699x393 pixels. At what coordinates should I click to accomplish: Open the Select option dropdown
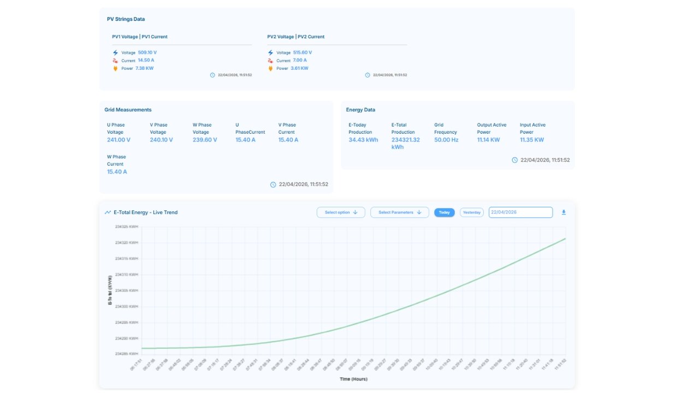341,212
